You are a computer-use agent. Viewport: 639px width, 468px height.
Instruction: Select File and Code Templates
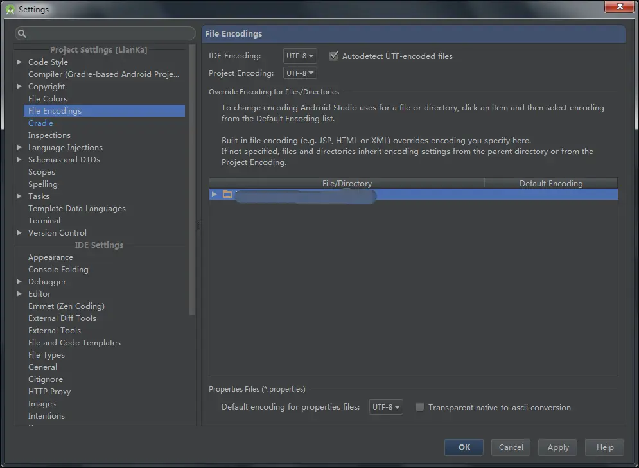click(x=74, y=343)
